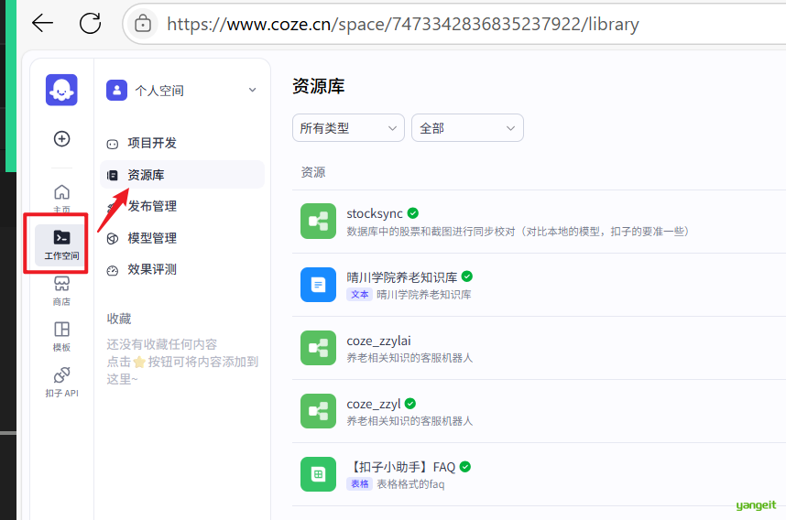This screenshot has height=520, width=786.
Task: Click the 资源库 page heading
Action: [x=318, y=86]
